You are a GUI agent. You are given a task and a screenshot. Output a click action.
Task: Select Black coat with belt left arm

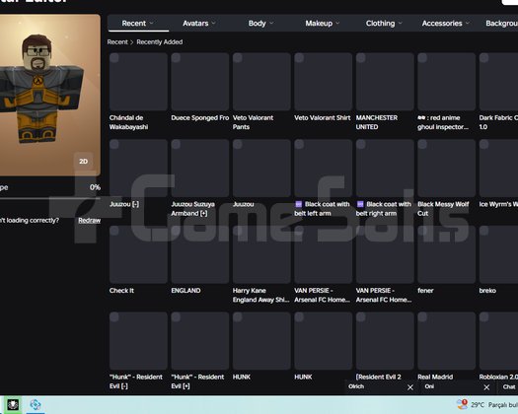click(x=323, y=168)
